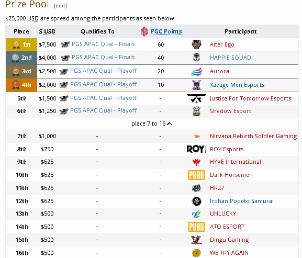This screenshot has height=258, width=302.
Task: Click the IrohaniPopeto Samurai logo
Action: click(196, 201)
